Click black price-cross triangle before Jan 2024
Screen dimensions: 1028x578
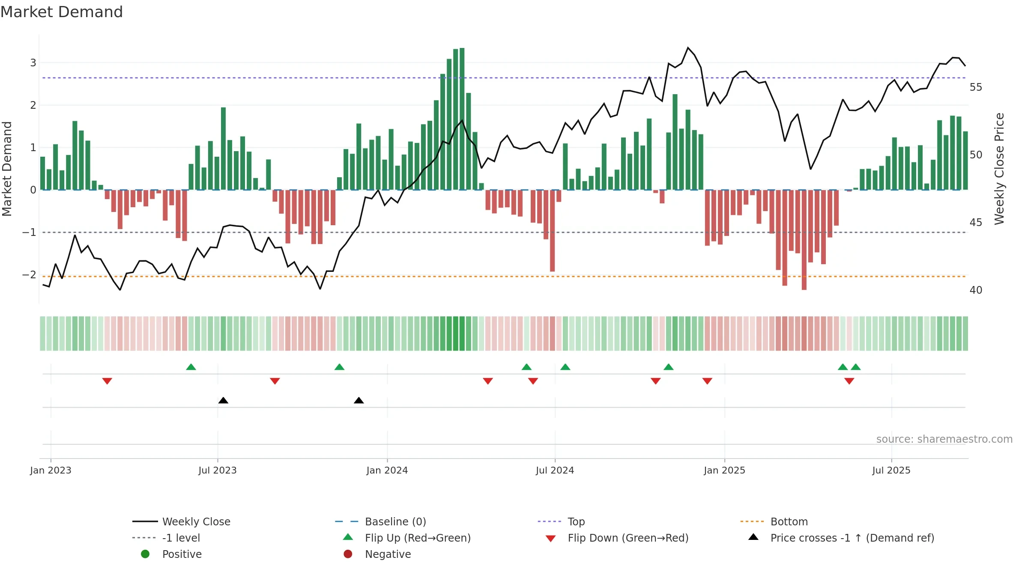tap(359, 400)
